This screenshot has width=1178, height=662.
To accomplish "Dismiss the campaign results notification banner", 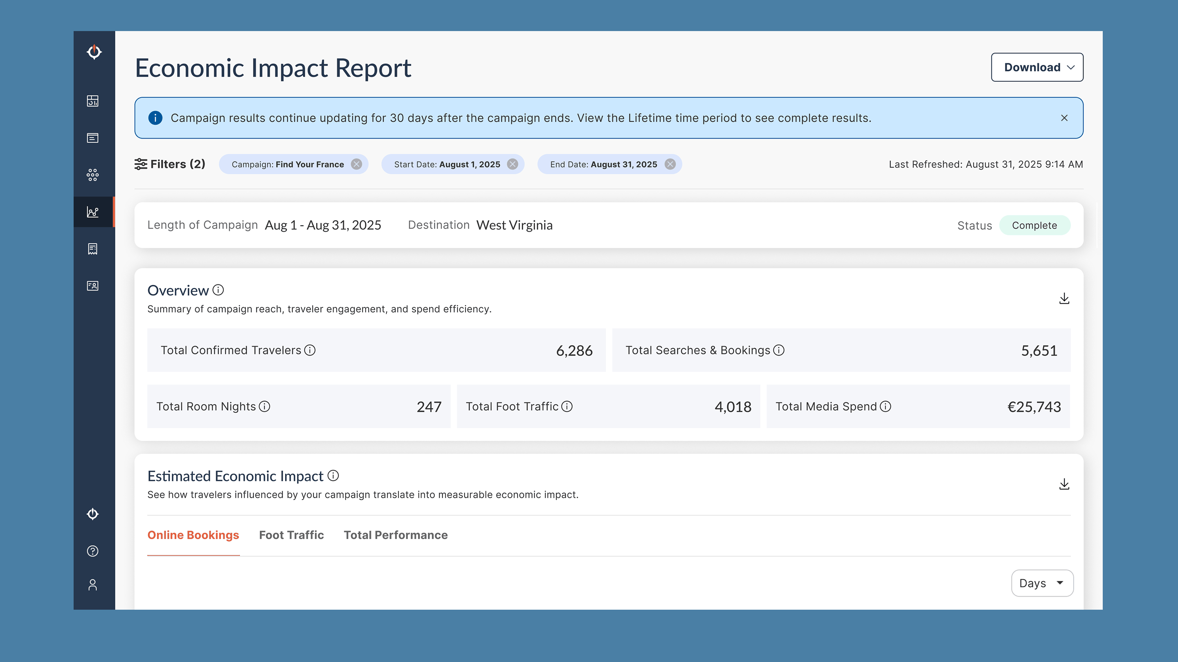I will click(x=1065, y=118).
